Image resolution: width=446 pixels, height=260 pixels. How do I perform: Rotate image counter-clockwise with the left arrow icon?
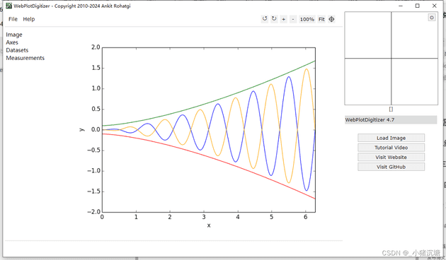point(265,19)
